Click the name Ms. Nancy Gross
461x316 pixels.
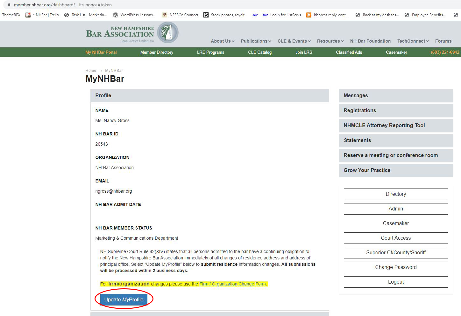point(112,120)
